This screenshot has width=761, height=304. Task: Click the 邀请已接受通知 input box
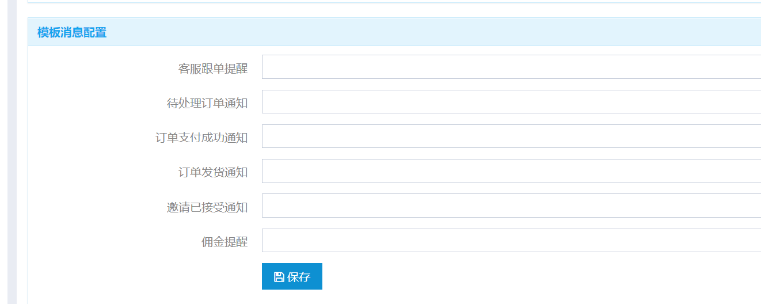coord(511,206)
